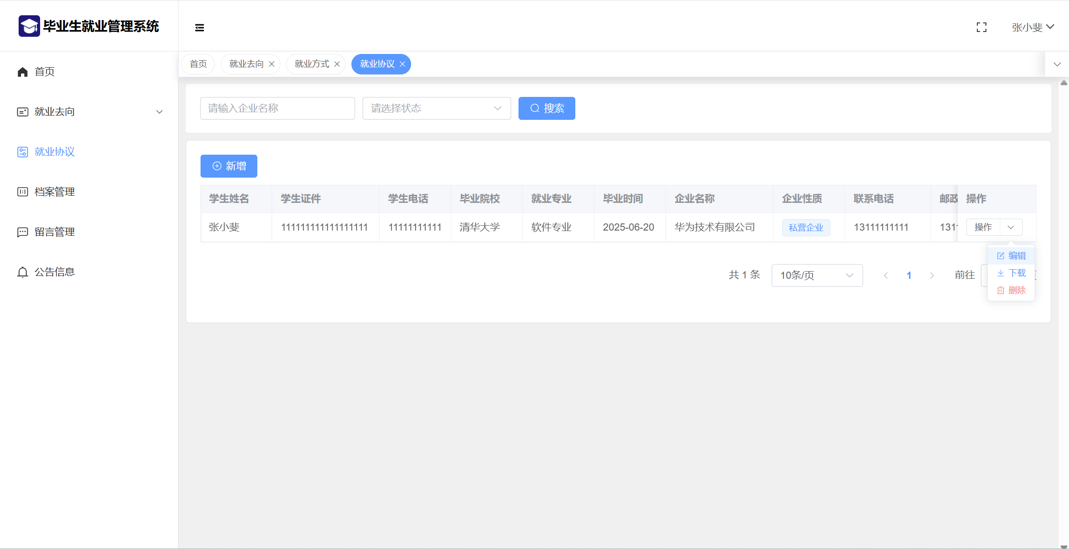Close the 就业去向 tab
The height and width of the screenshot is (549, 1069).
click(272, 64)
